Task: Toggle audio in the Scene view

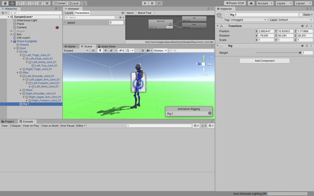Action: [x=106, y=50]
